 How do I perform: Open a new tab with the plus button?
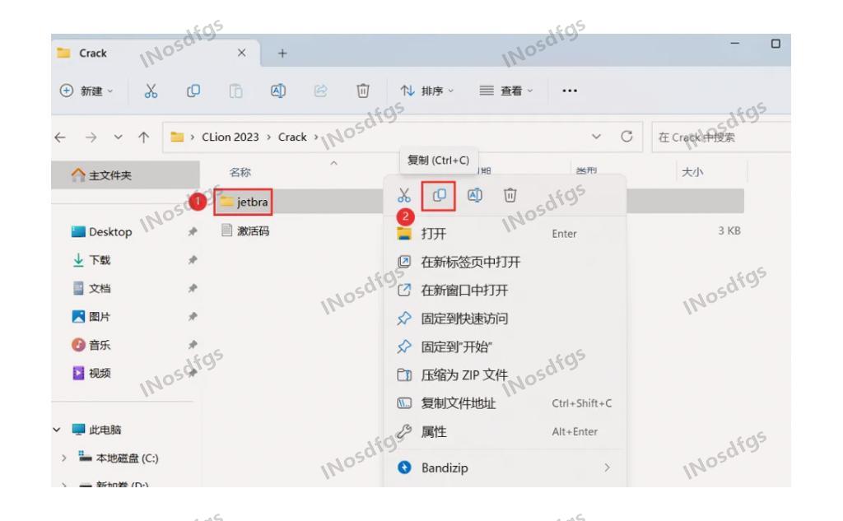(282, 53)
